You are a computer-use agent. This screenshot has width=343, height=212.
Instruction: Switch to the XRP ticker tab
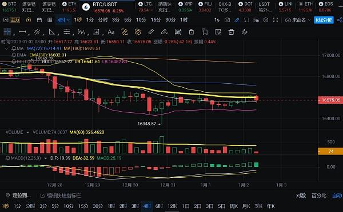click(185, 7)
